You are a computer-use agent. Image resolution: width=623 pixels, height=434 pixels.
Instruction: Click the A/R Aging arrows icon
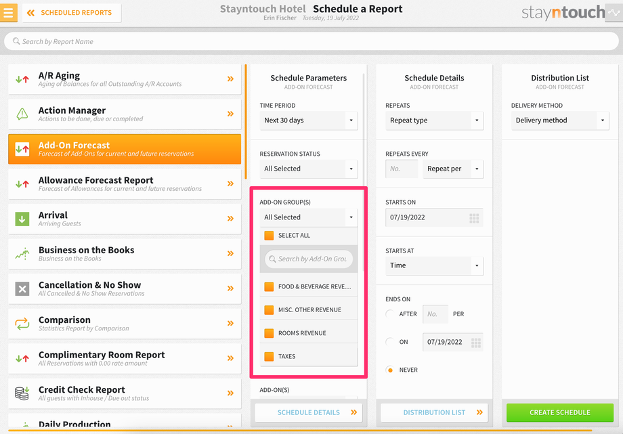pyautogui.click(x=22, y=79)
